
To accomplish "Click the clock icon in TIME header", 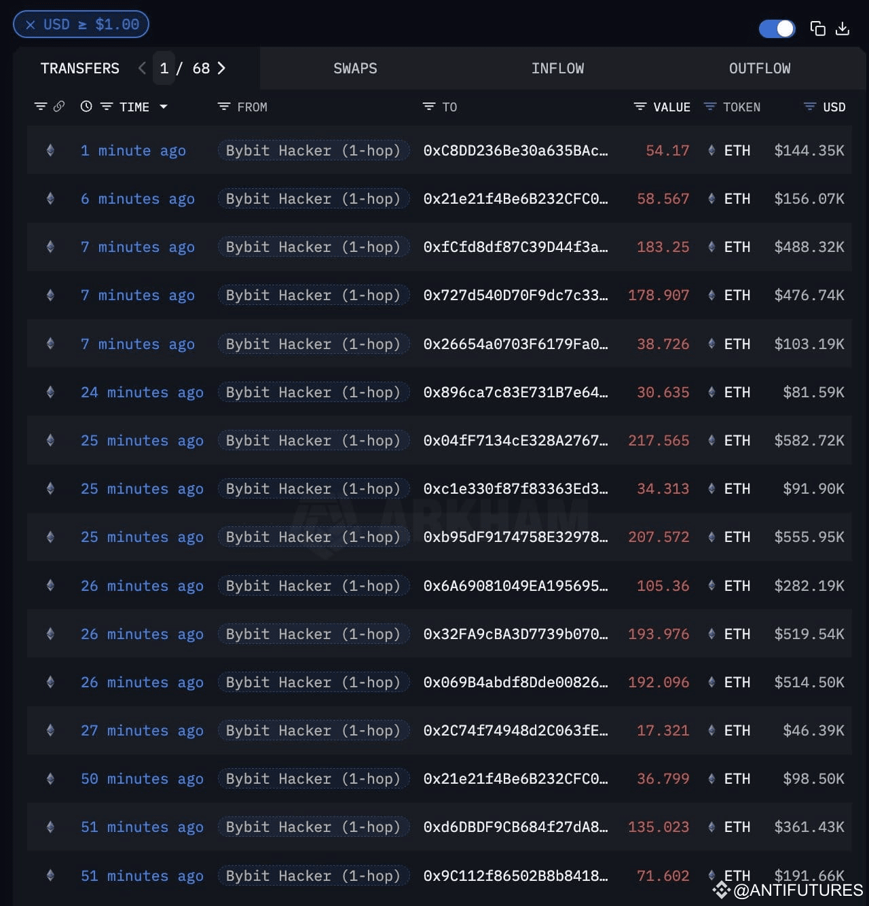I will point(86,107).
